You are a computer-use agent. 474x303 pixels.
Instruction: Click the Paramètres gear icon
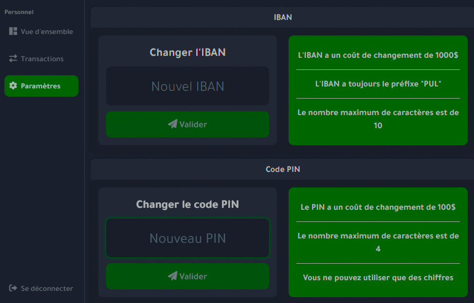[x=13, y=86]
